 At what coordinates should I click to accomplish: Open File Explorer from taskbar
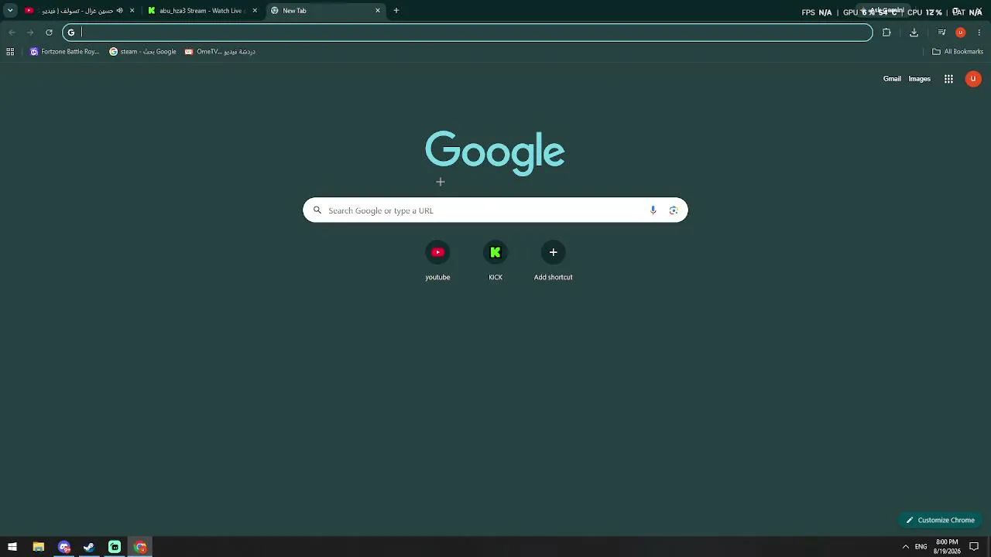tap(38, 547)
